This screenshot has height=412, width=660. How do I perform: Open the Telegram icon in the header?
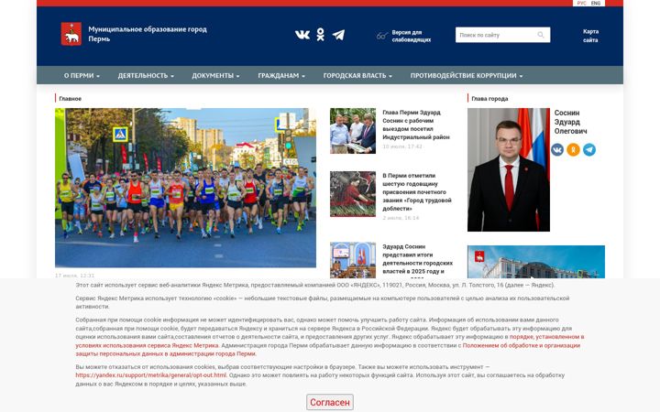tap(338, 35)
